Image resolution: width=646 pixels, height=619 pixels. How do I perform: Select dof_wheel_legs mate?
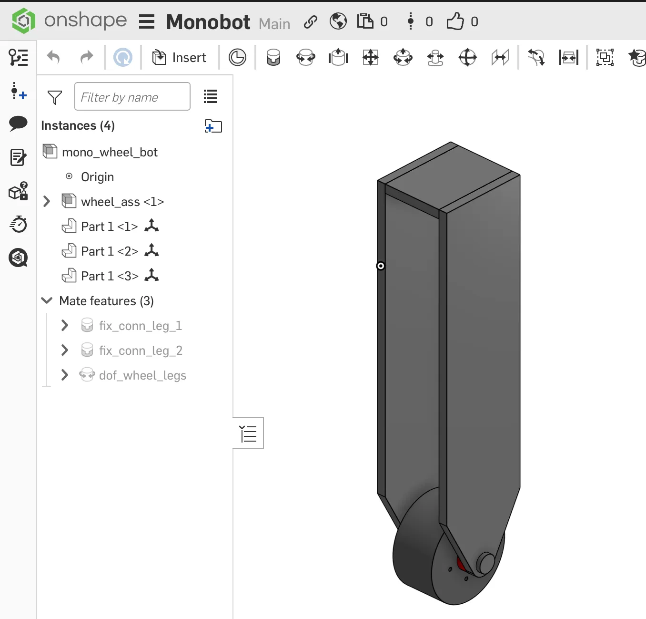pos(142,375)
